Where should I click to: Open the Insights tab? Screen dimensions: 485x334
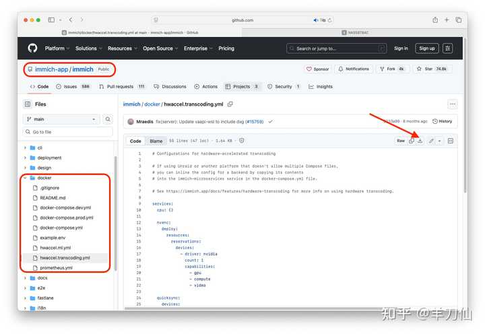coord(321,87)
